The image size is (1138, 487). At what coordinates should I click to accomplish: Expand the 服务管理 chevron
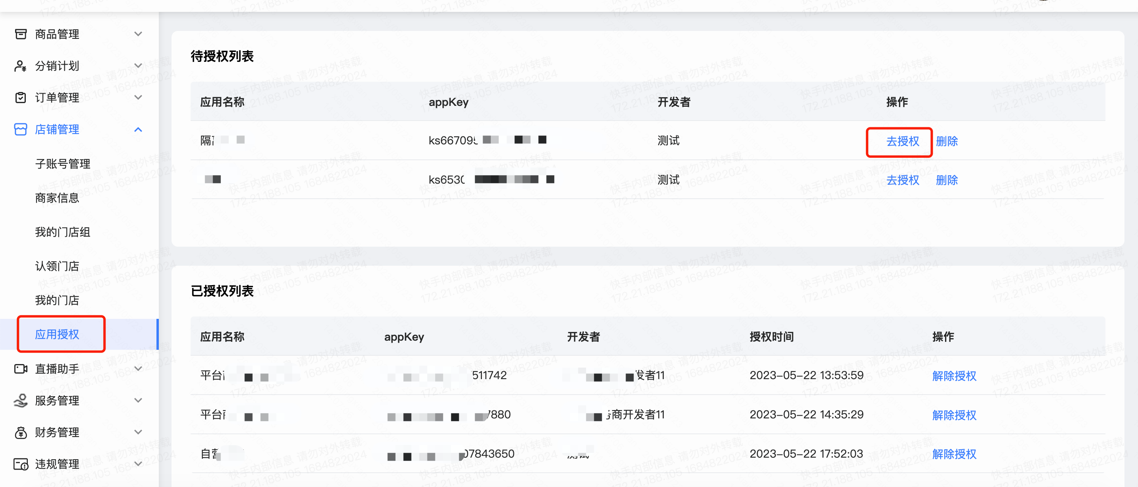pos(138,401)
